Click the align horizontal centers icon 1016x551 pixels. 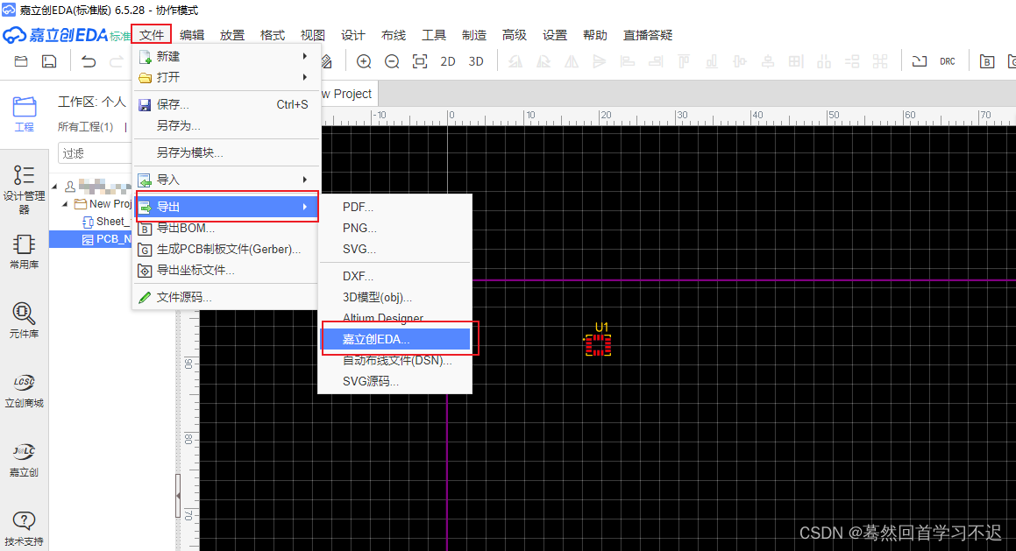coord(739,61)
